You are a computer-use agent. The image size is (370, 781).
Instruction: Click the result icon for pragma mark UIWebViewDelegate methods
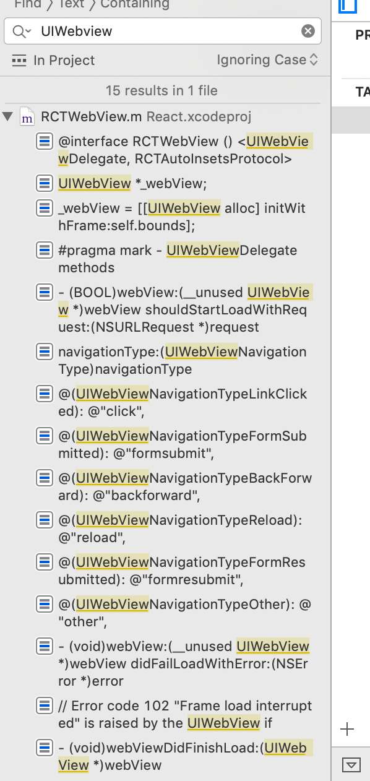click(x=44, y=250)
